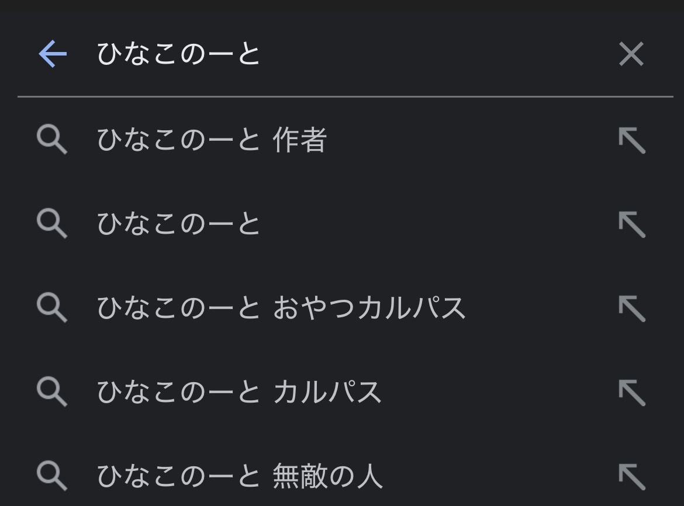Fill plain ひなこのーと using arrow icon

point(631,224)
